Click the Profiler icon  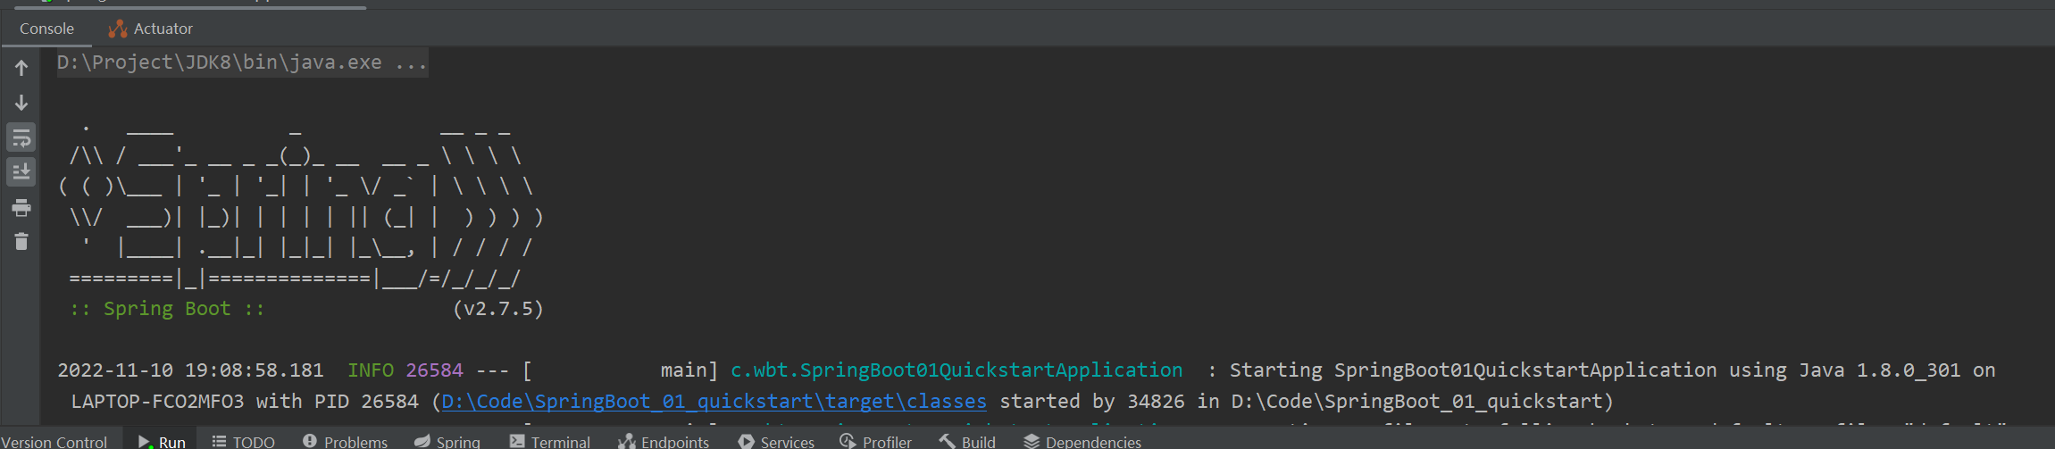(848, 441)
